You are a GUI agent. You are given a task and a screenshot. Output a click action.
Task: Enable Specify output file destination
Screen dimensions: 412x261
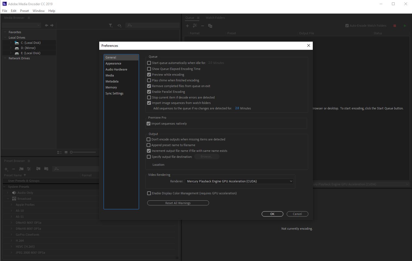click(x=149, y=157)
